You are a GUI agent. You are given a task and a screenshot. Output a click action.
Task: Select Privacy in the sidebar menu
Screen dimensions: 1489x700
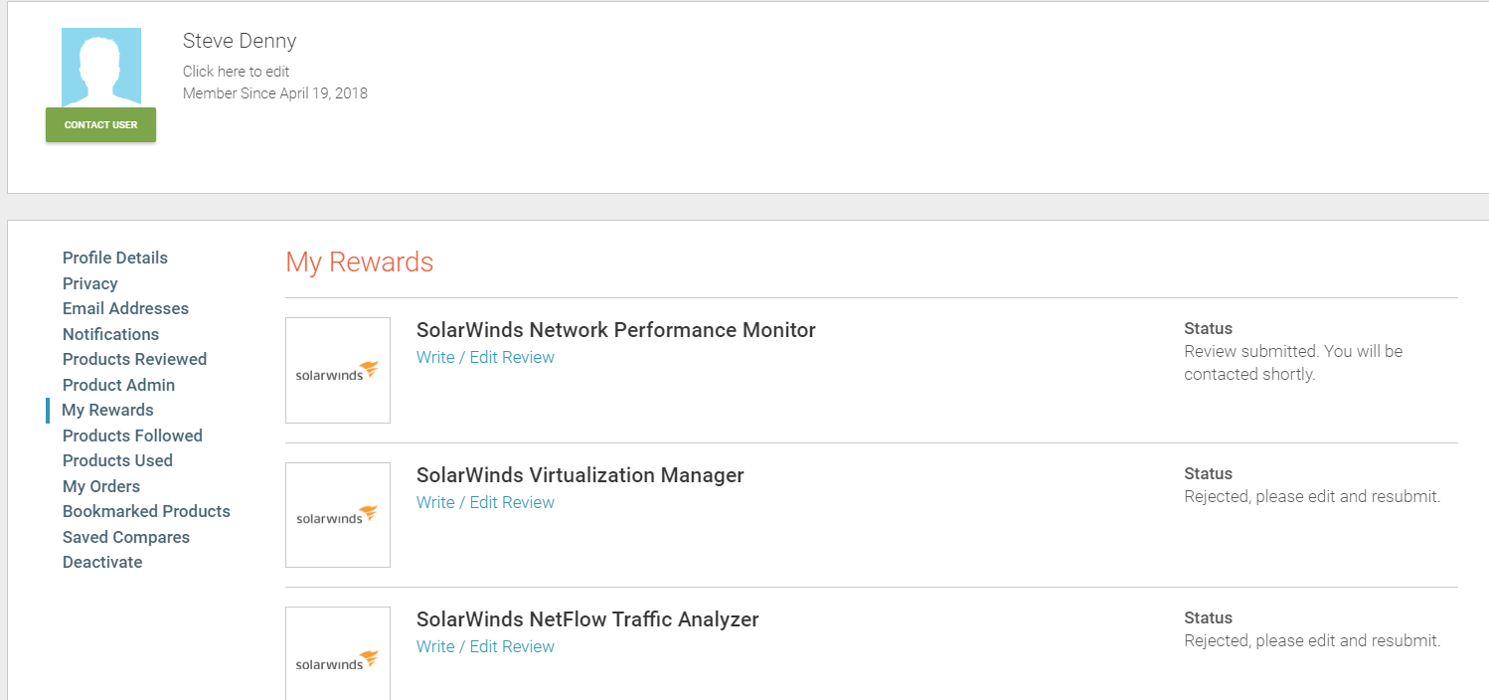[90, 283]
